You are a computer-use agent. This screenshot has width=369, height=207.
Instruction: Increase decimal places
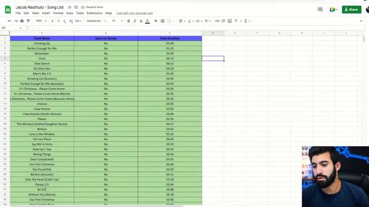[x=71, y=21]
